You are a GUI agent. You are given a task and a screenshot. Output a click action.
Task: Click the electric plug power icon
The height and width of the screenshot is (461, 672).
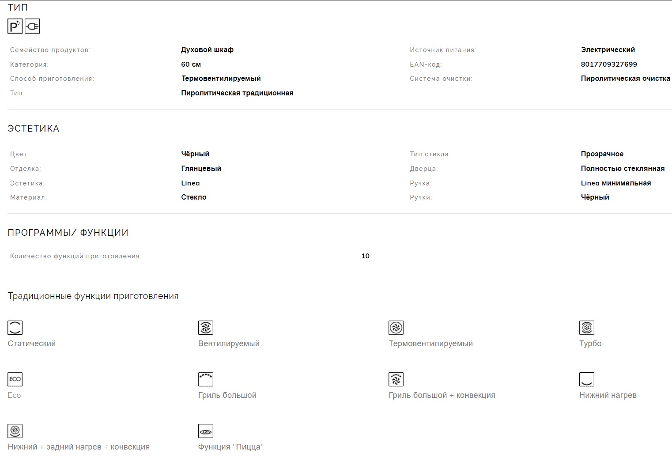pos(32,26)
